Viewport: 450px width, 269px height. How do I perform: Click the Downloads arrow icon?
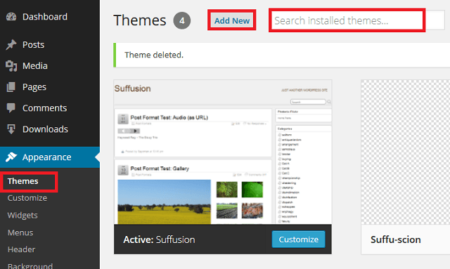[x=11, y=129]
